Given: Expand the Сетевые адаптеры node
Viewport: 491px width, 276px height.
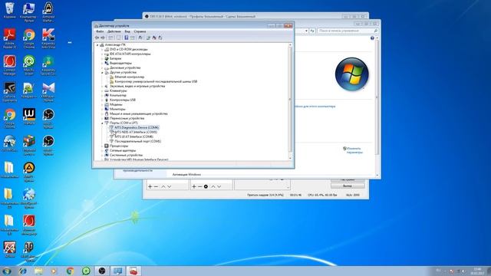Looking at the screenshot, I should (x=102, y=150).
